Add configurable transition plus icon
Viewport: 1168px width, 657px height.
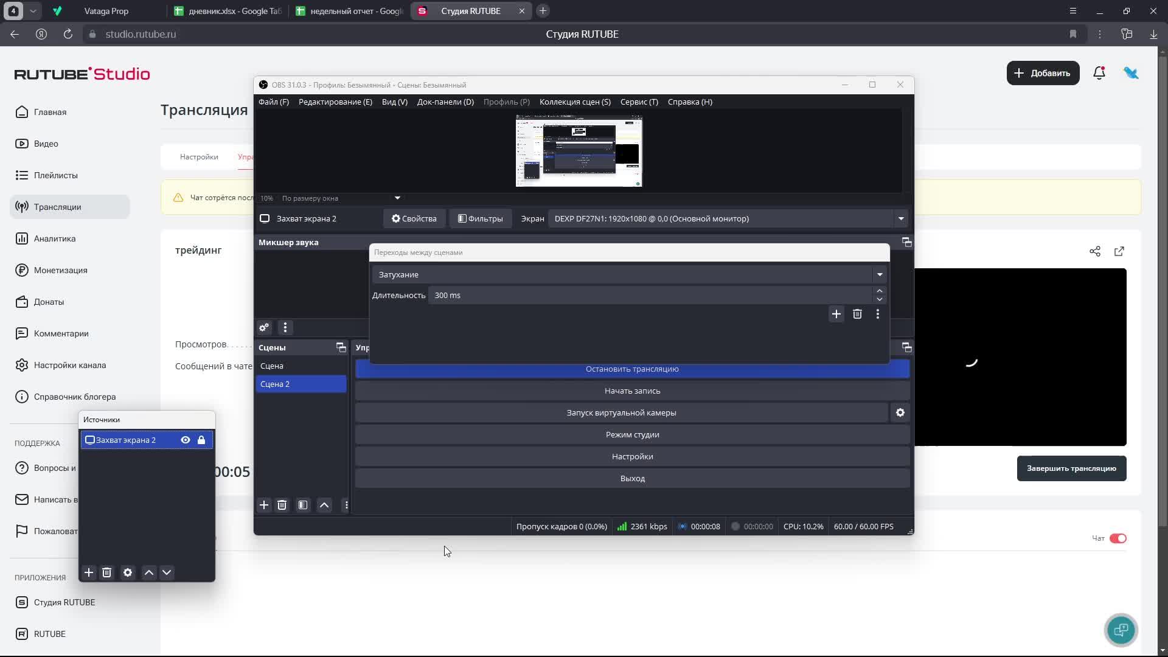(x=836, y=314)
